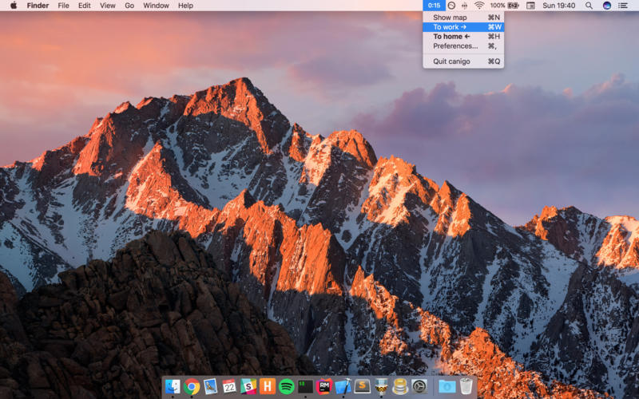
Task: Open the Wi-Fi status menu
Action: 479,6
